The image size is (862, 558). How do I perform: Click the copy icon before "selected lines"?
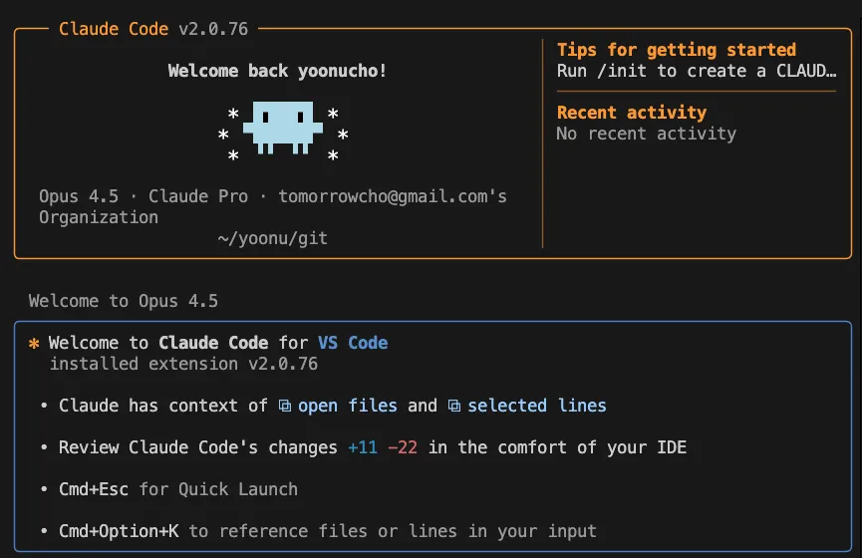[x=454, y=406]
